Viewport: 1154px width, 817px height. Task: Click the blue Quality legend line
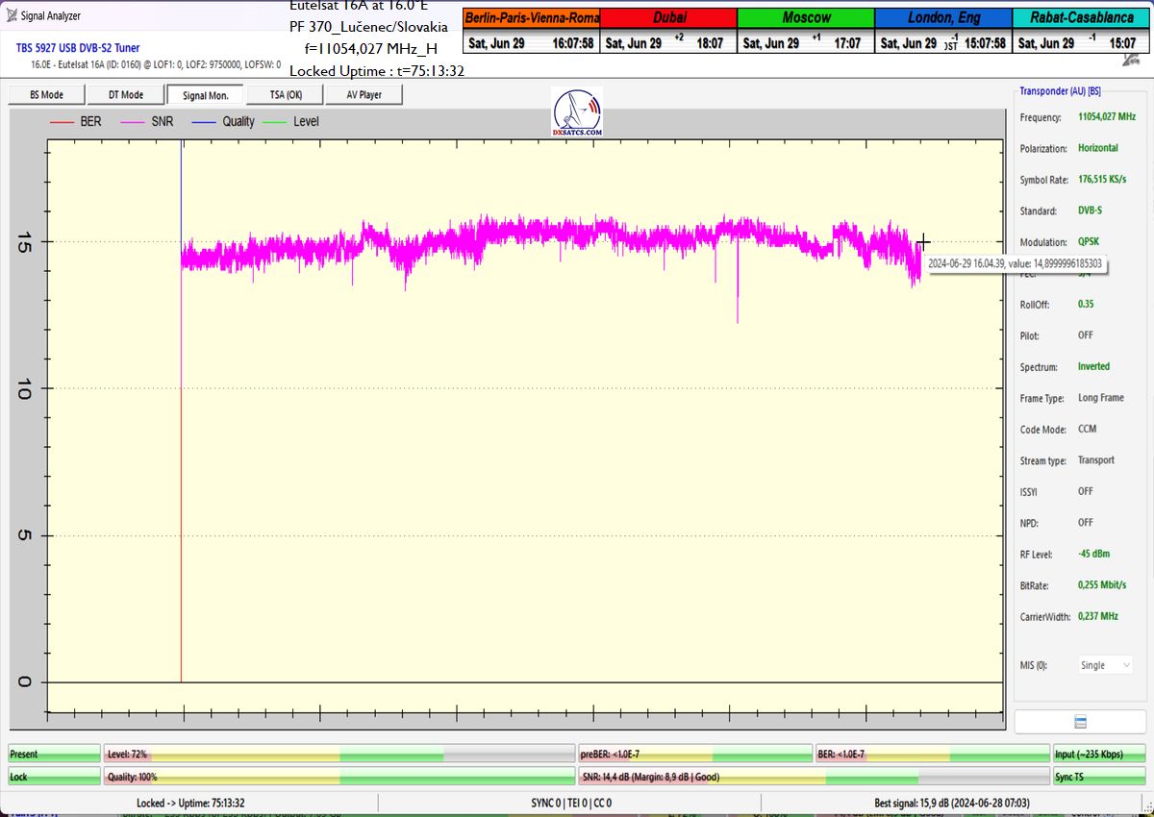[204, 122]
